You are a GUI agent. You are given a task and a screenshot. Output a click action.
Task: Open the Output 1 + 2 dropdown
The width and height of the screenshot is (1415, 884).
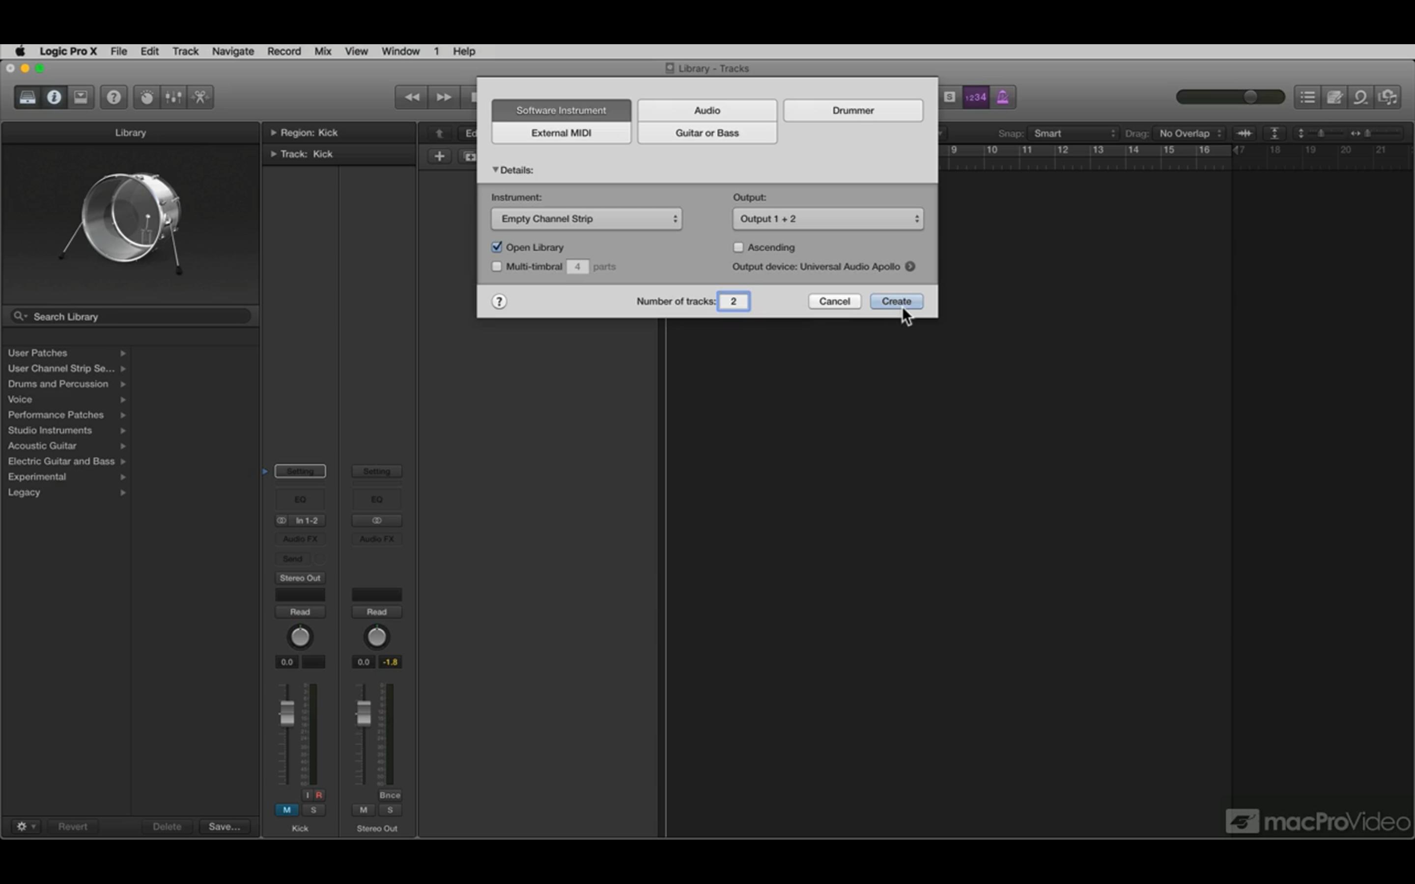pyautogui.click(x=828, y=219)
